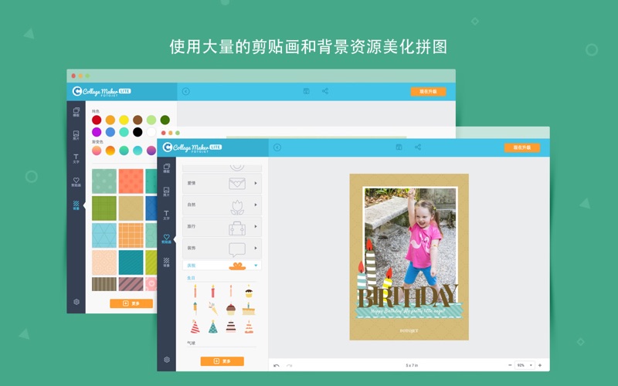This screenshot has width=618, height=386.
Task: Open the 照片 photos tab in back window sidebar
Action: [x=76, y=135]
